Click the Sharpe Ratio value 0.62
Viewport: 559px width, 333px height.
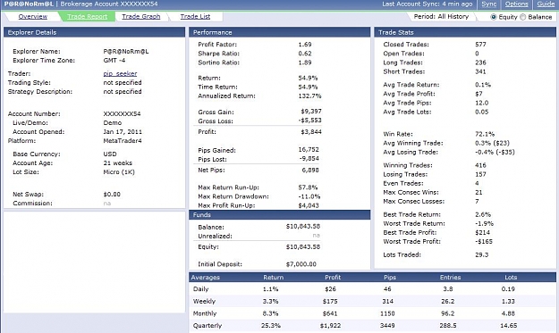coord(305,54)
